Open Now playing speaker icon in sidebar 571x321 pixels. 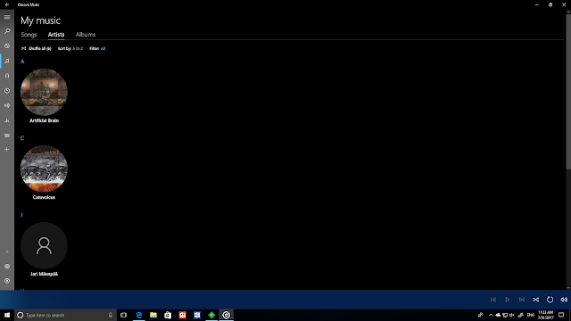pos(7,105)
